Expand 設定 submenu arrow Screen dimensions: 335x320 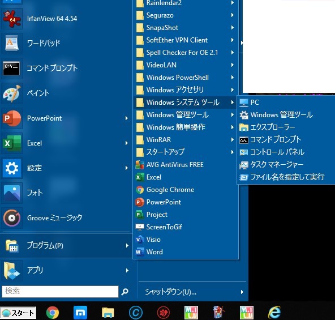click(x=127, y=168)
